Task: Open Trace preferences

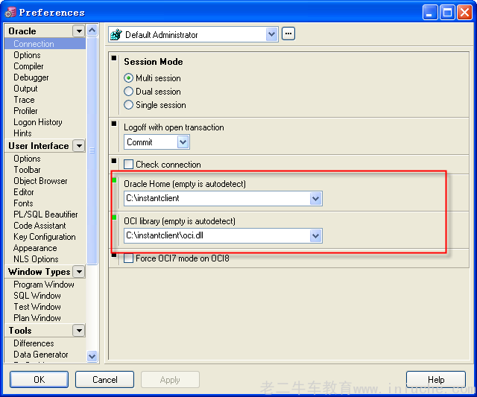Action: click(24, 100)
